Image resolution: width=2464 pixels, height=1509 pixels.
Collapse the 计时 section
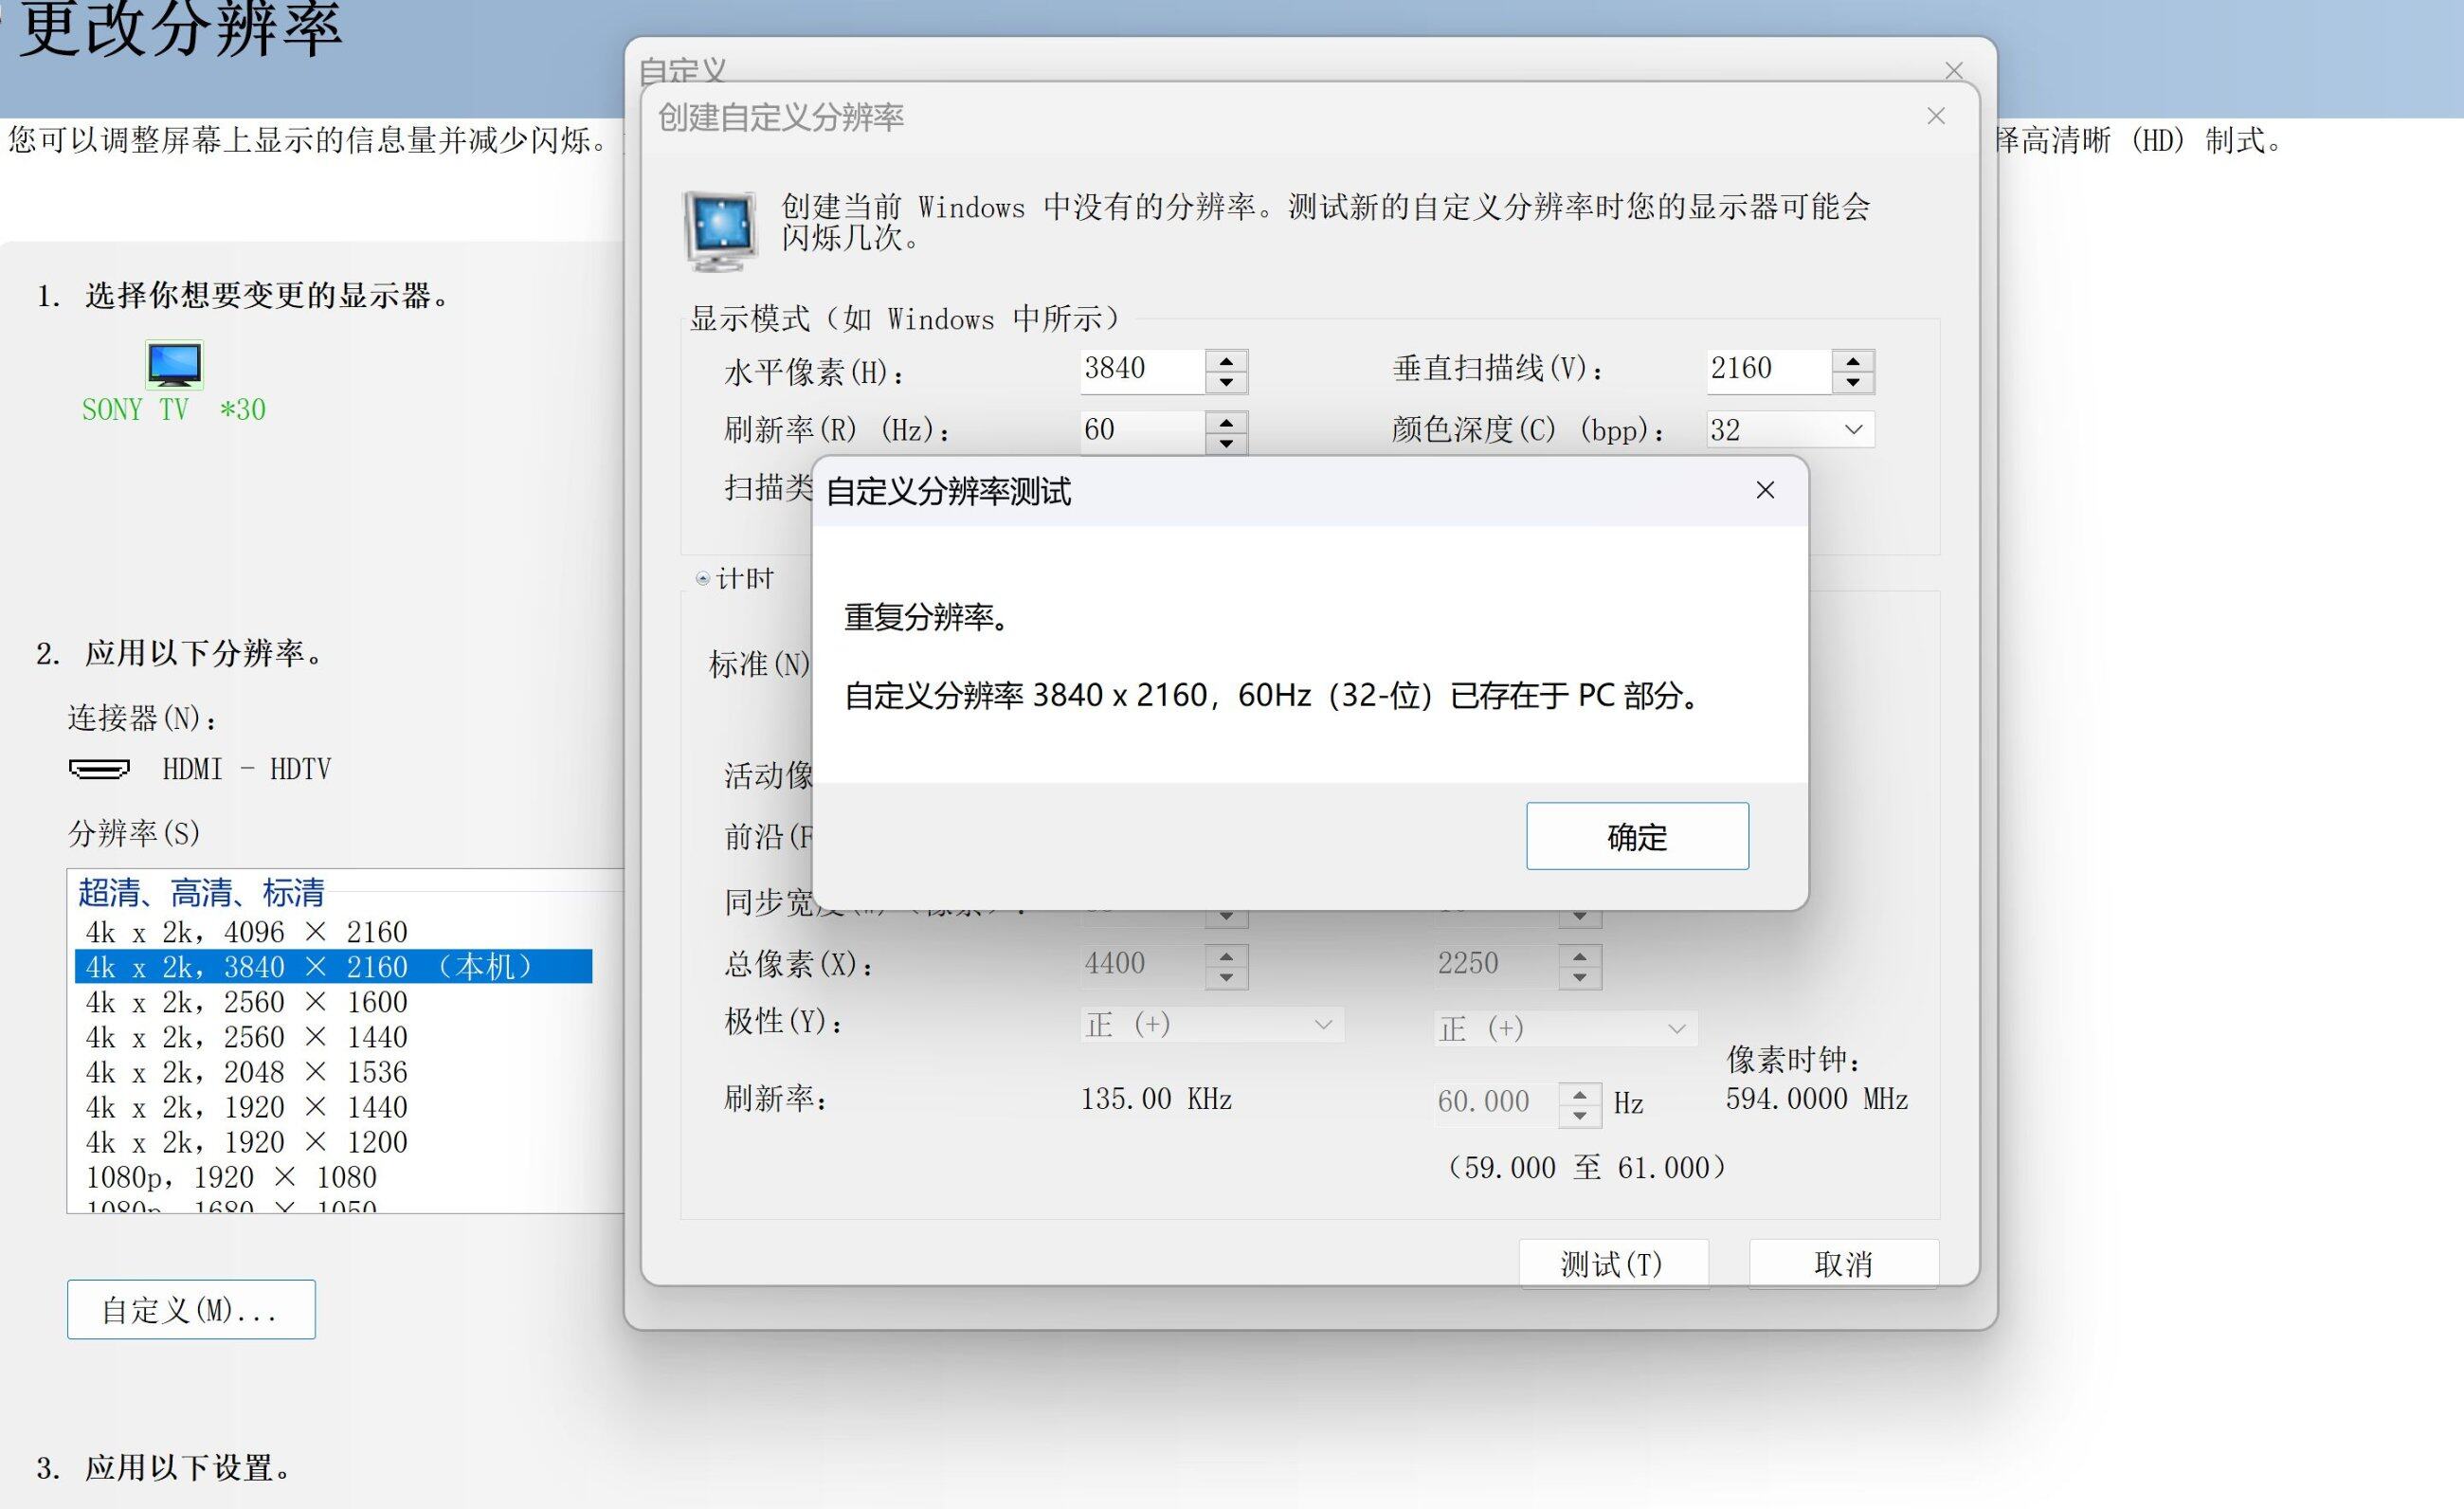(x=703, y=578)
